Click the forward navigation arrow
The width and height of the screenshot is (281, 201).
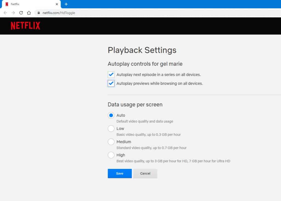pos(13,12)
